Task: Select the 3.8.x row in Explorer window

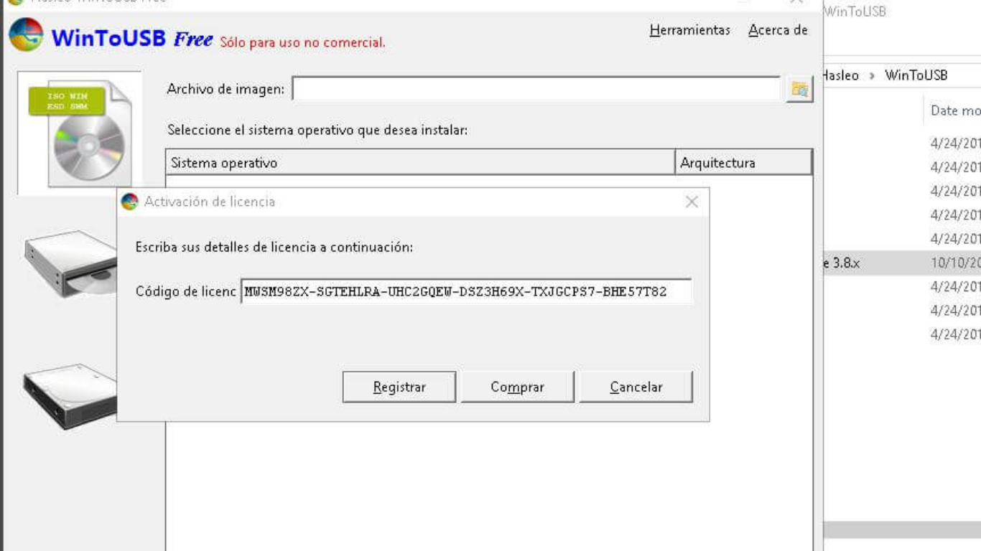Action: 902,263
